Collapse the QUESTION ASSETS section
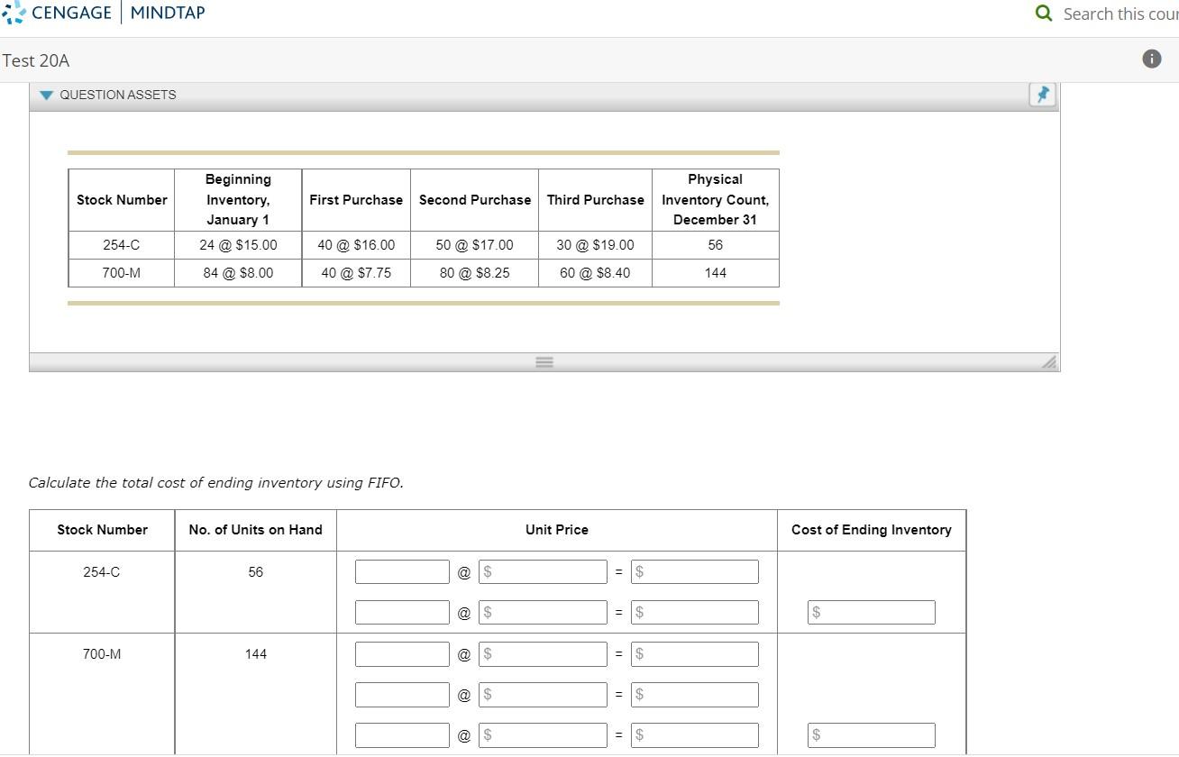 click(x=46, y=95)
